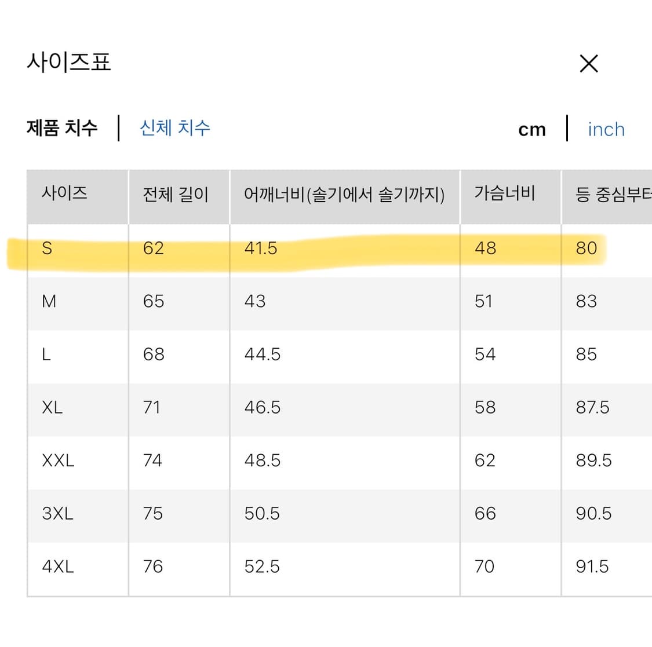652x647 pixels.
Task: Switch measurement units to inch
Action: (x=606, y=129)
